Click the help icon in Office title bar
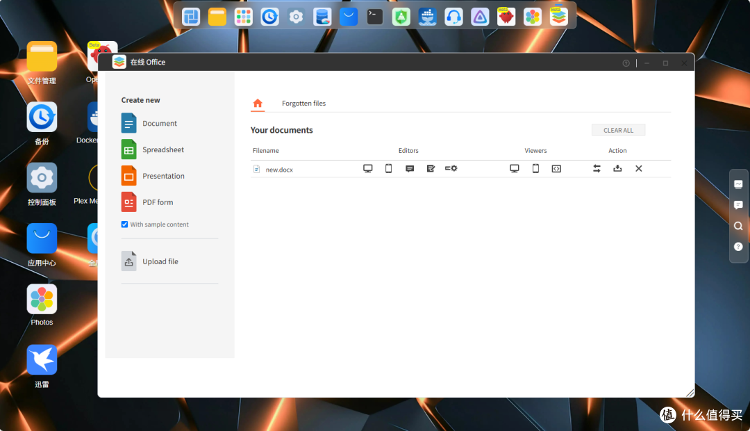 [x=626, y=63]
